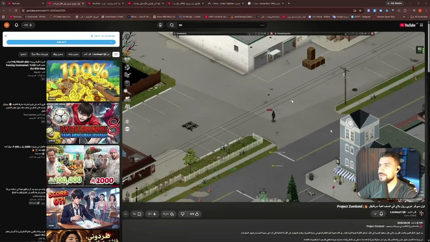
Task: Open 'Anno 1800 Wiki' bookmark
Action: [165, 17]
